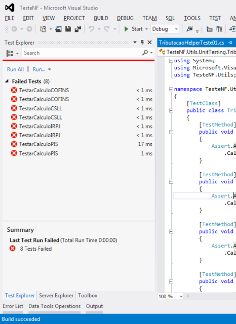Open the TOOLS menu
The image size is (236, 324).
pyautogui.click(x=192, y=18)
